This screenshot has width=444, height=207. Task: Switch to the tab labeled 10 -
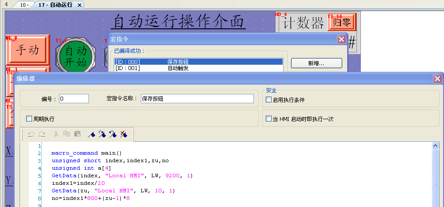coord(24,5)
